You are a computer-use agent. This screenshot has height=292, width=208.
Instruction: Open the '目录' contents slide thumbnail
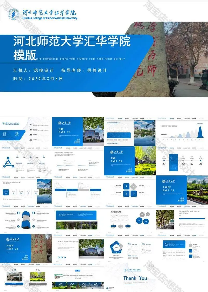(x=26, y=132)
